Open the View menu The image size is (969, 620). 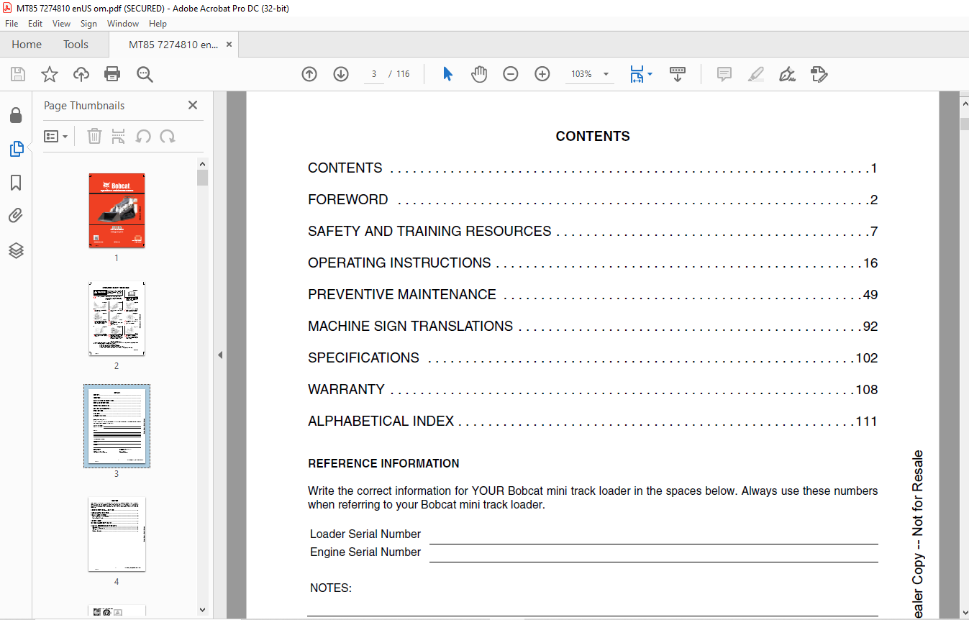pyautogui.click(x=61, y=24)
